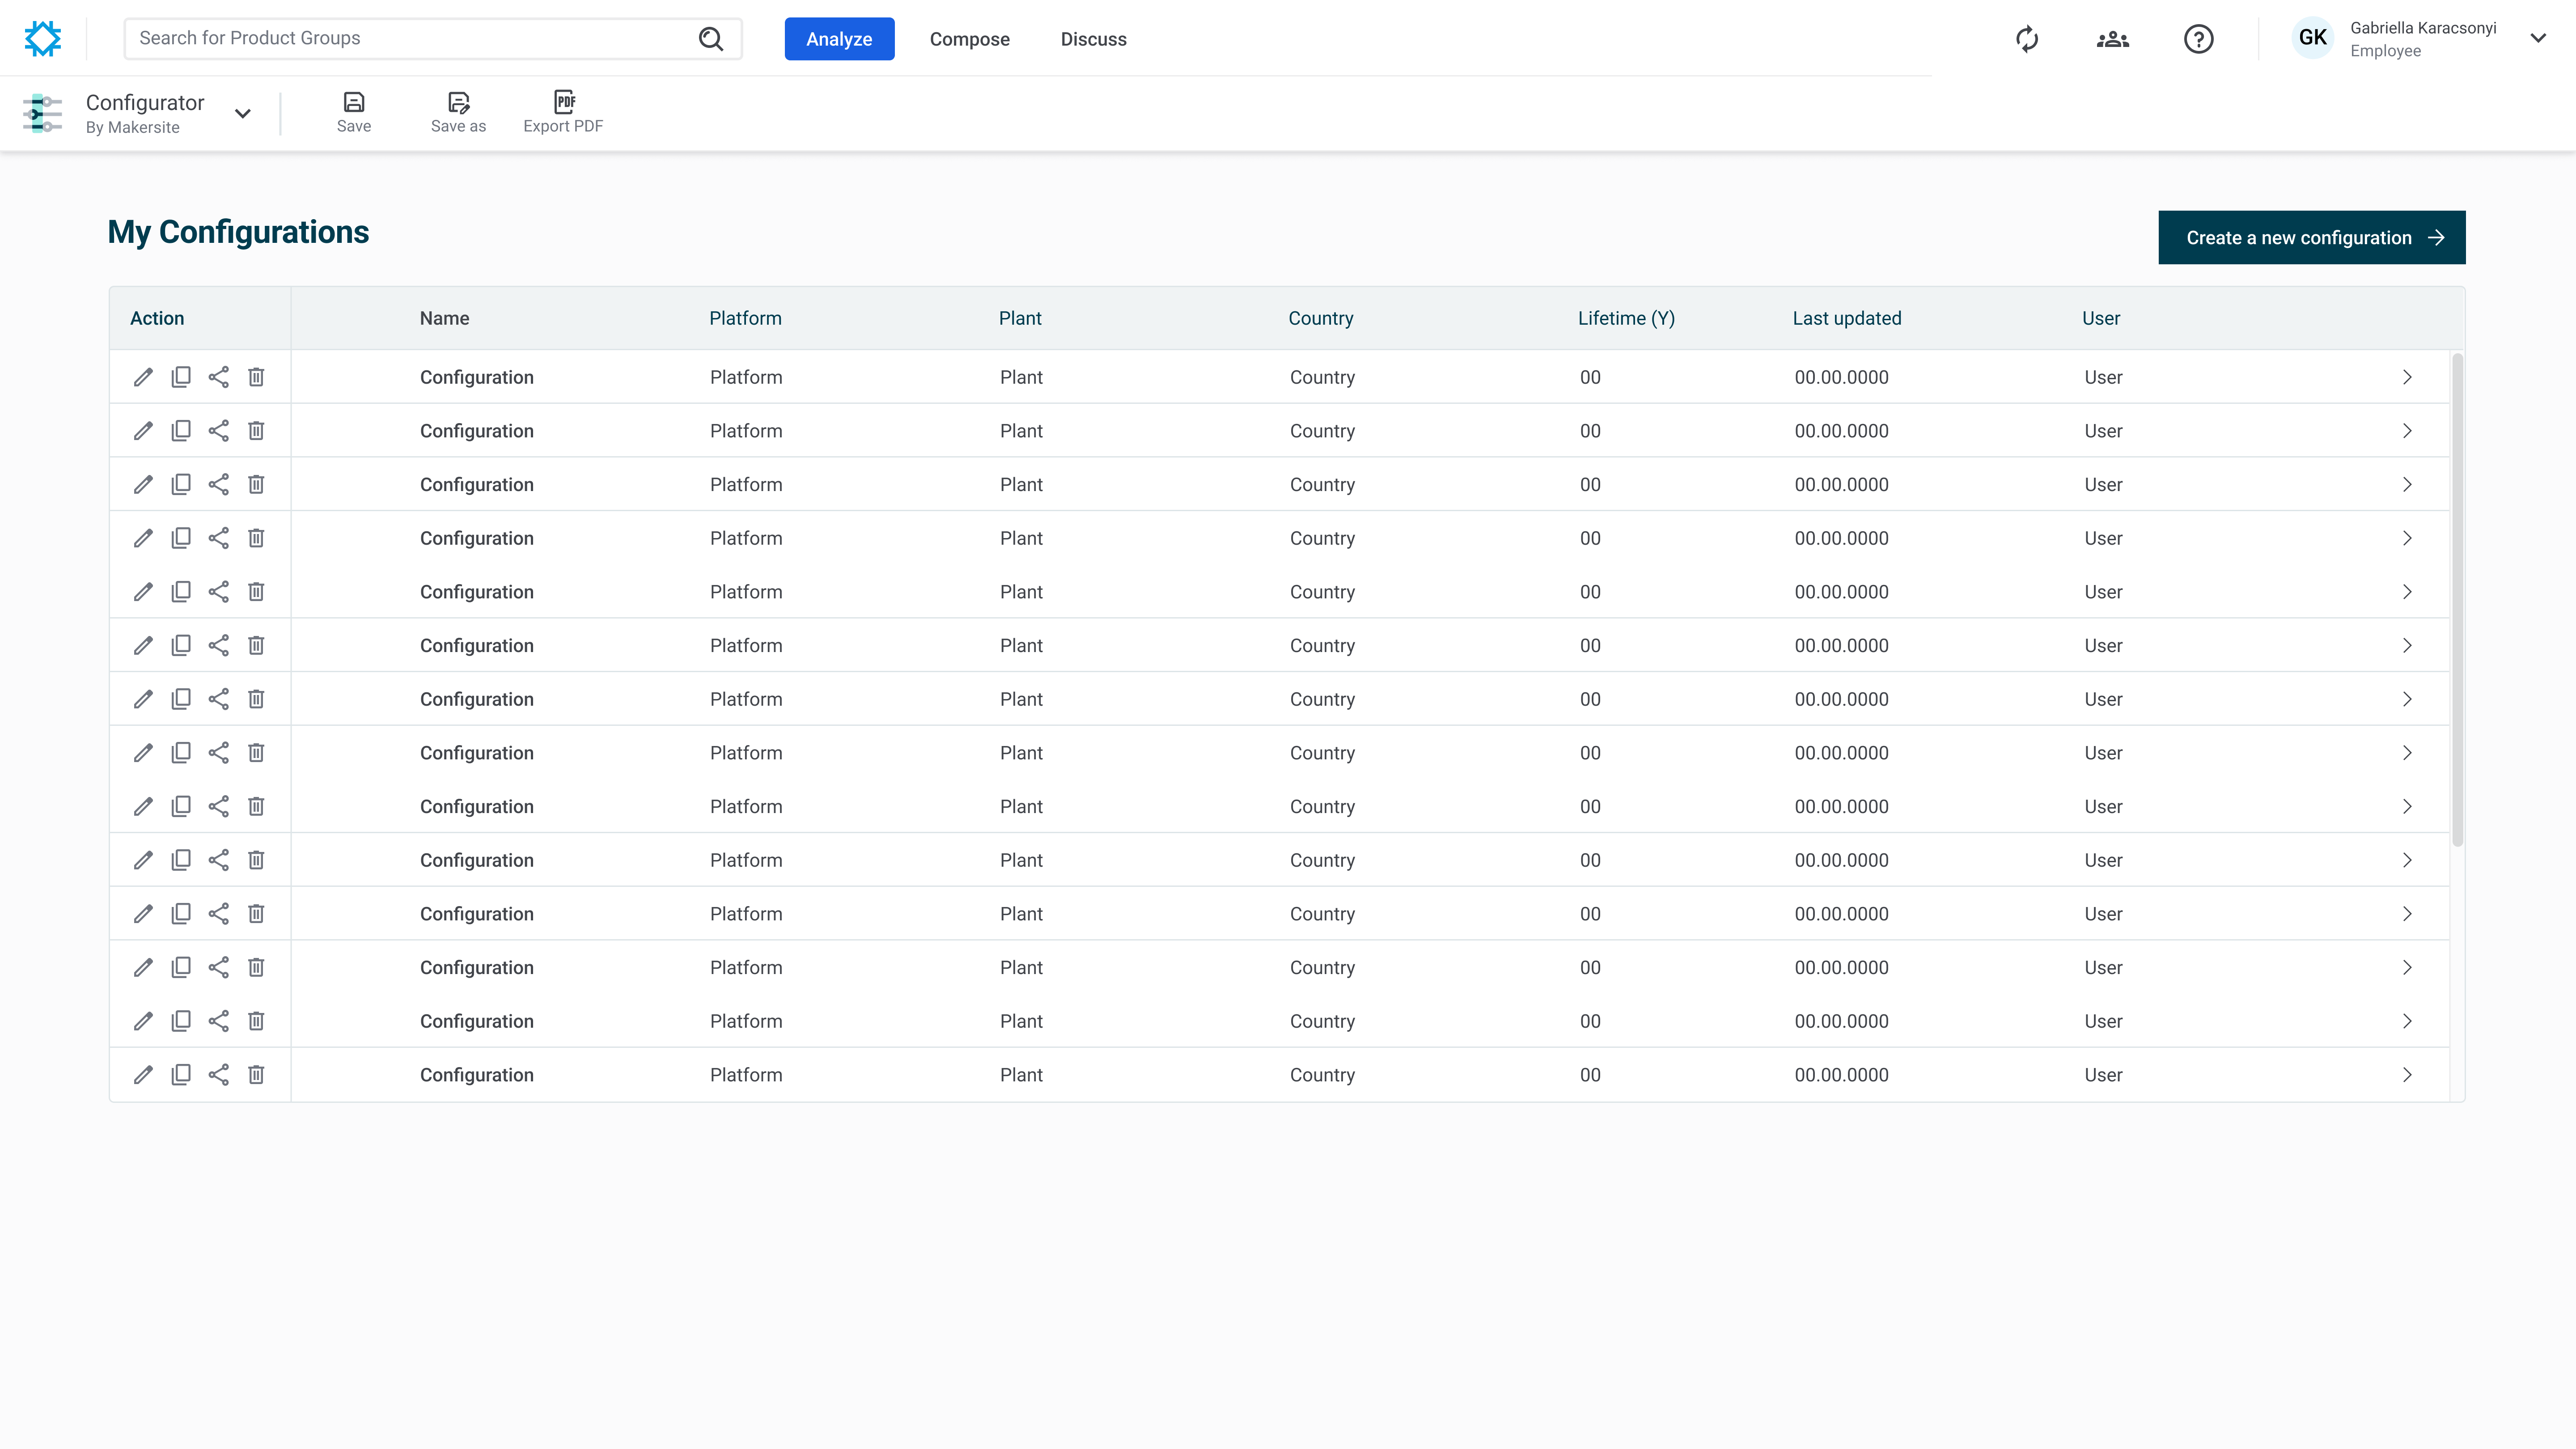Edit the fourth row's configuration
The height and width of the screenshot is (1449, 2576).
click(x=143, y=538)
